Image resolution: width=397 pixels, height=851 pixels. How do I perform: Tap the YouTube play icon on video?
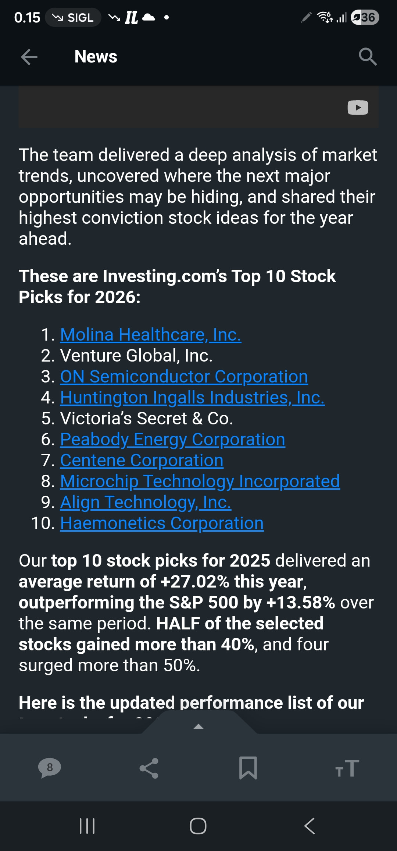(x=358, y=108)
